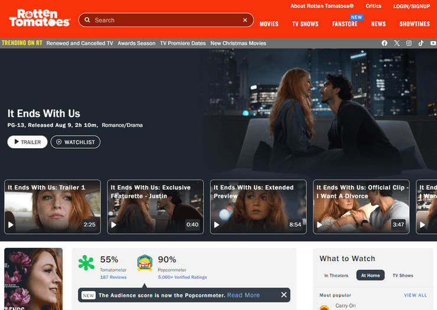This screenshot has height=310, width=437.
Task: Click About Rotten Tomatoes link
Action: pos(322,6)
